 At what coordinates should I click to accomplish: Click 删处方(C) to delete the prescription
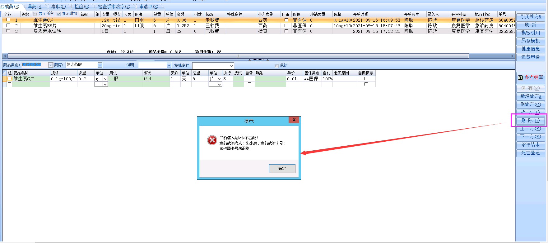pyautogui.click(x=531, y=104)
